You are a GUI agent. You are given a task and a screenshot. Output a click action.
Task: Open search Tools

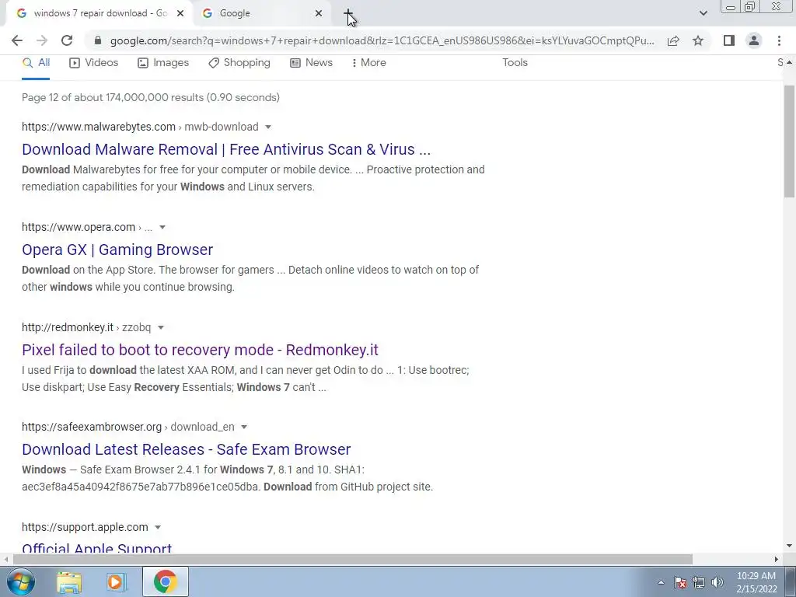pos(515,63)
